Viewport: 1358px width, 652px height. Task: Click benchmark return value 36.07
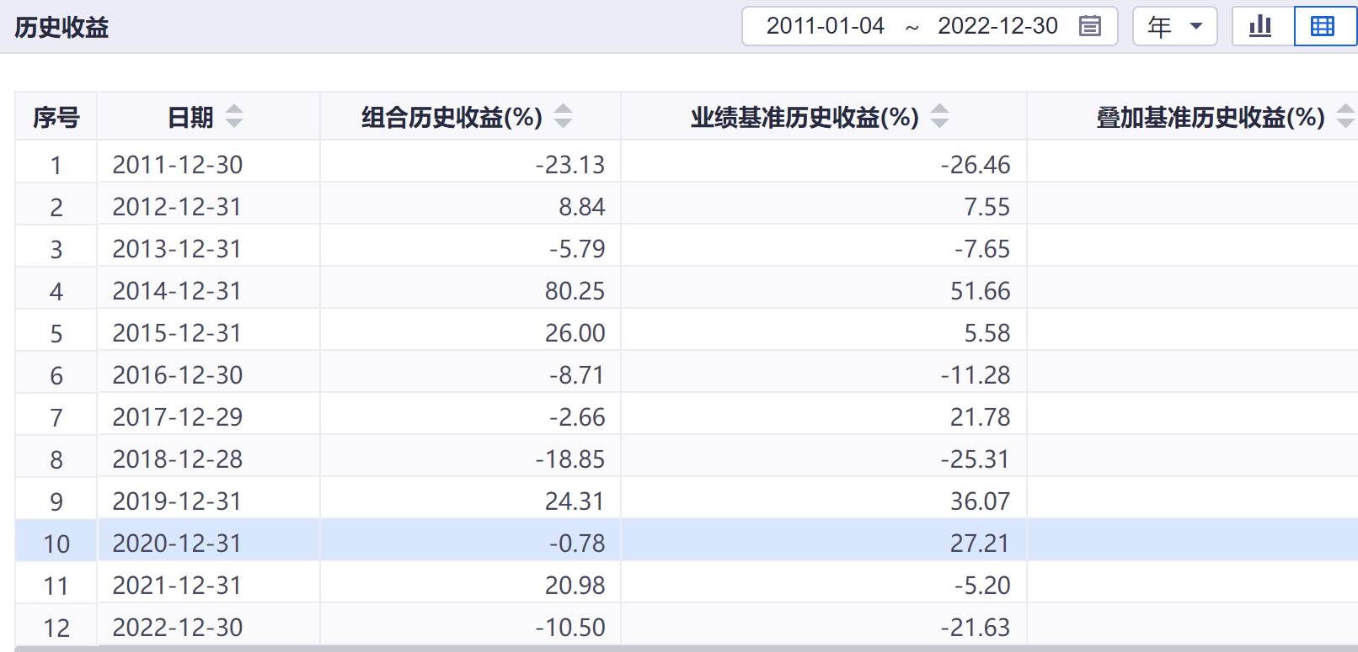pos(980,501)
